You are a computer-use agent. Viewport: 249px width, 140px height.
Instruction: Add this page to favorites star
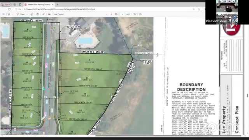pyautogui.click(x=199, y=9)
